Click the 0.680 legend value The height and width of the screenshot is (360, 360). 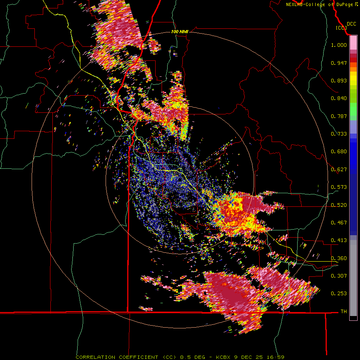(339, 152)
